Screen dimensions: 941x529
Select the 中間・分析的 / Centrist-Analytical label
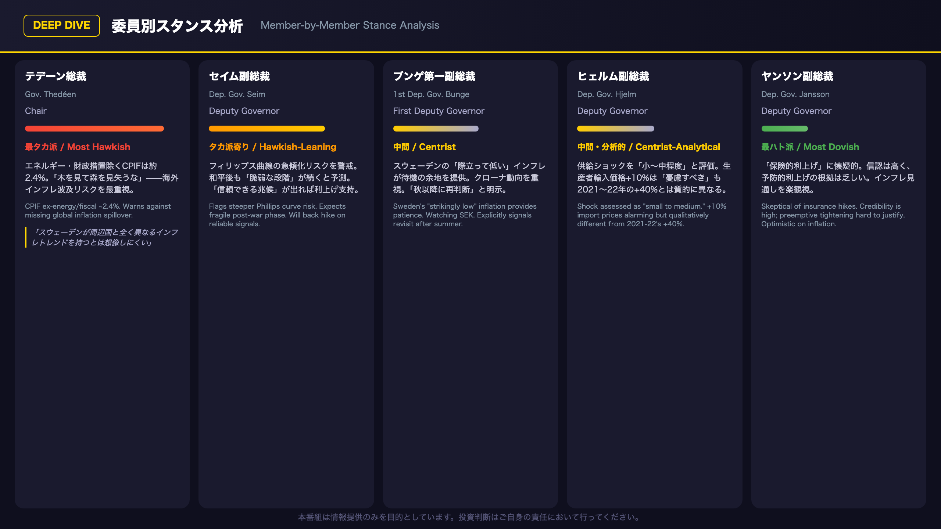[x=648, y=147]
